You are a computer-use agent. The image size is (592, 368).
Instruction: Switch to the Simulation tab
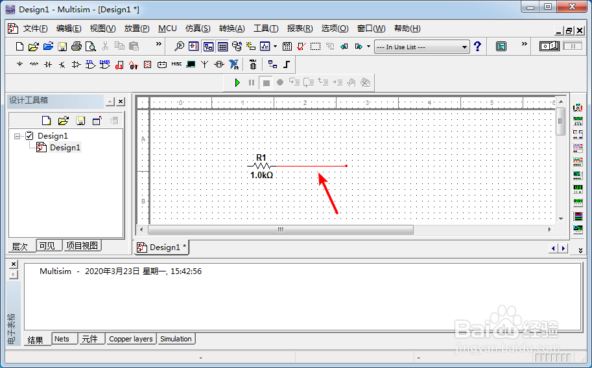coord(176,339)
